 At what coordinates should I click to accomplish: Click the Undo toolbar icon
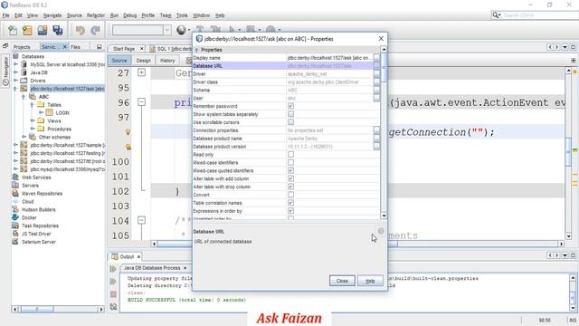[81, 30]
